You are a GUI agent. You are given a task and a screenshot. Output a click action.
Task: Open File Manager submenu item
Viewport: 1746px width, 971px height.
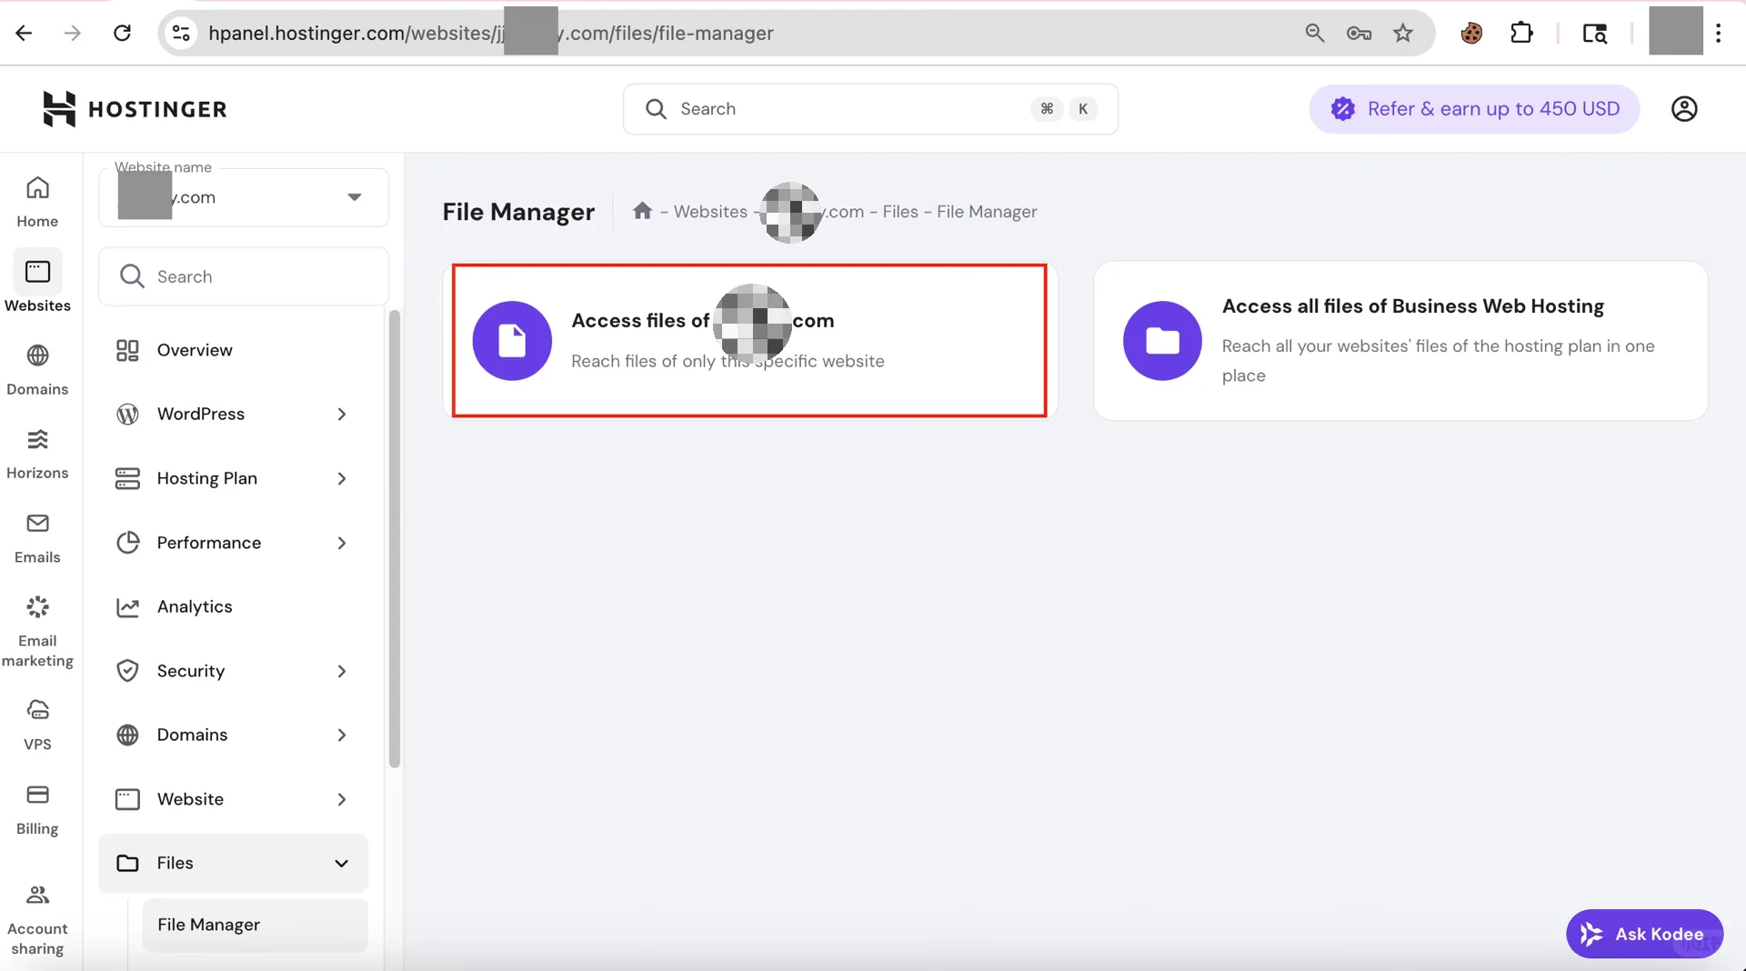pos(255,925)
